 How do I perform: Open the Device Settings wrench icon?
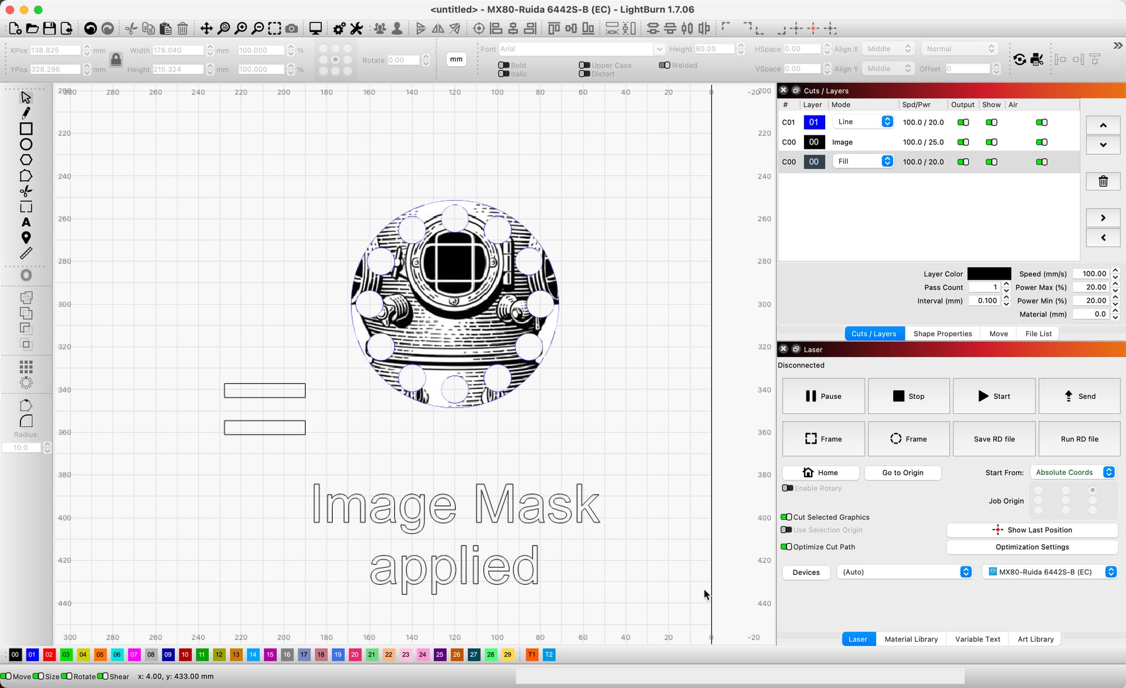[357, 28]
